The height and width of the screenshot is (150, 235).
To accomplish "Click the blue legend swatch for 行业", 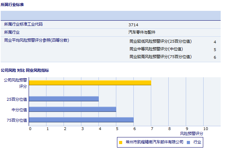I will pos(189,142).
